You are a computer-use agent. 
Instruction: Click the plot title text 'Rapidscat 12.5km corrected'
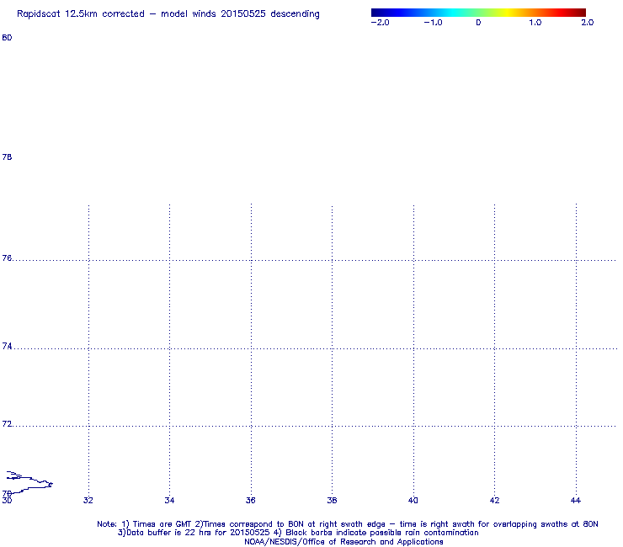pos(81,14)
